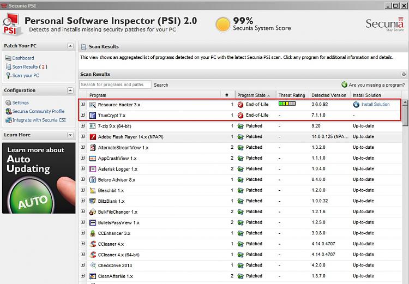Expand the 7-zip 9.x row
This screenshot has width=409, height=284.
pyautogui.click(x=83, y=125)
